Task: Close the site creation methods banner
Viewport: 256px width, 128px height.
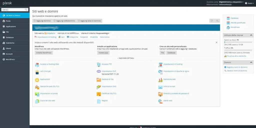Action: 216,43
